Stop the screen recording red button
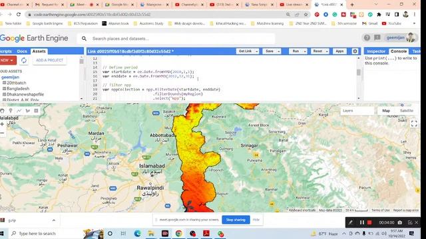The height and width of the screenshot is (239, 426). pos(369,222)
